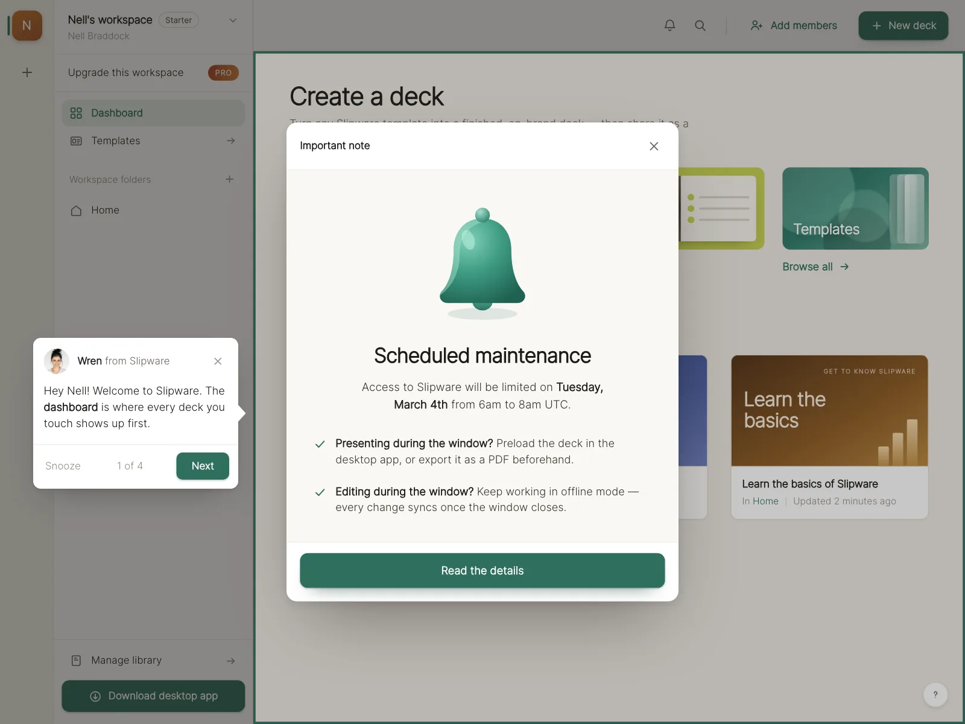
Task: Go to the Next tour step
Action: [203, 466]
